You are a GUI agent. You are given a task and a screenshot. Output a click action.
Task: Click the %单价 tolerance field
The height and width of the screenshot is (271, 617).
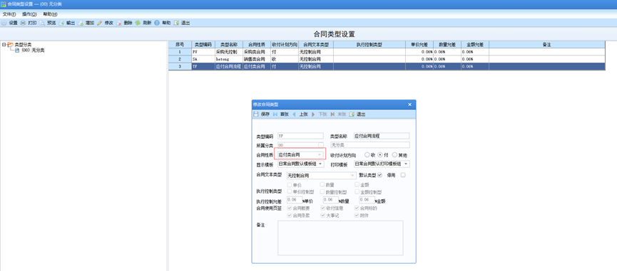(x=295, y=200)
